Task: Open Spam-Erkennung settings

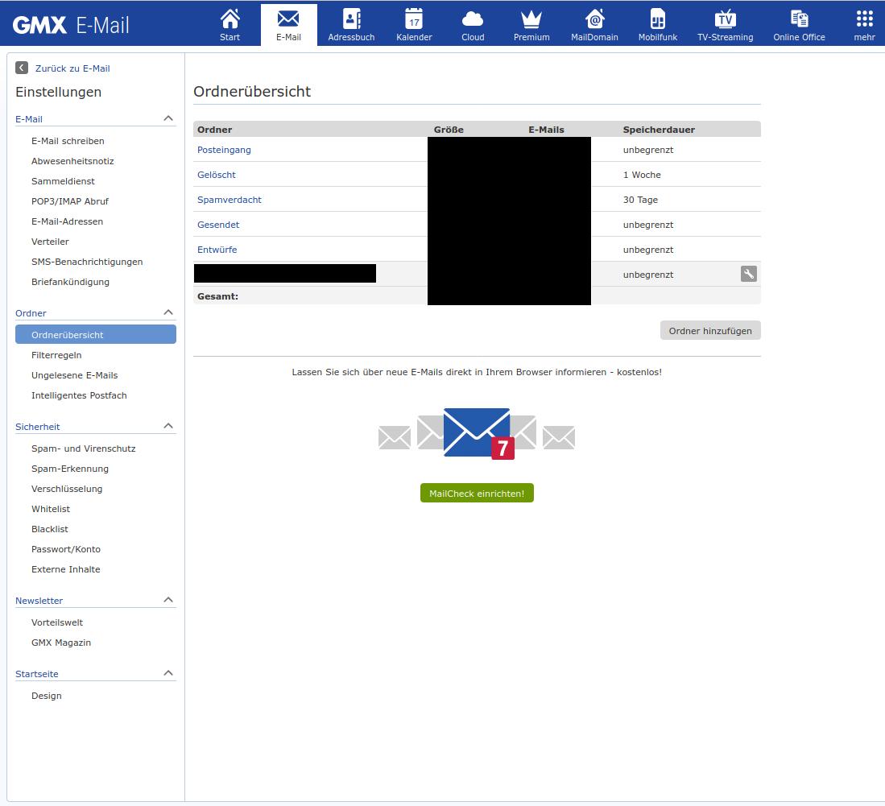Action: click(70, 469)
